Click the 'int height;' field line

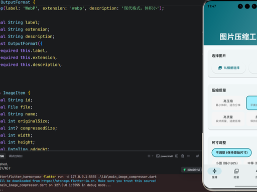(22, 142)
